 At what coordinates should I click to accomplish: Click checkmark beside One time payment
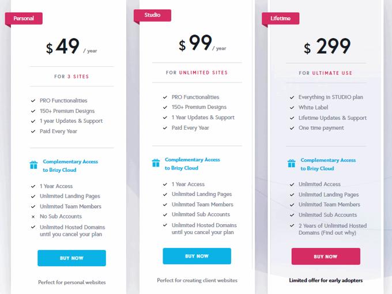pos(292,128)
